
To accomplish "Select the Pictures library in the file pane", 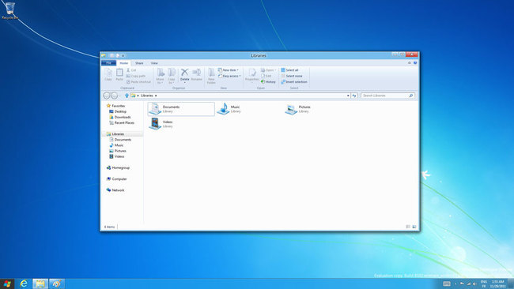I will pyautogui.click(x=297, y=109).
